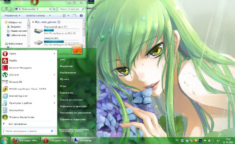Open Data D: drive icon
The height and width of the screenshot is (144, 235).
point(38,43)
